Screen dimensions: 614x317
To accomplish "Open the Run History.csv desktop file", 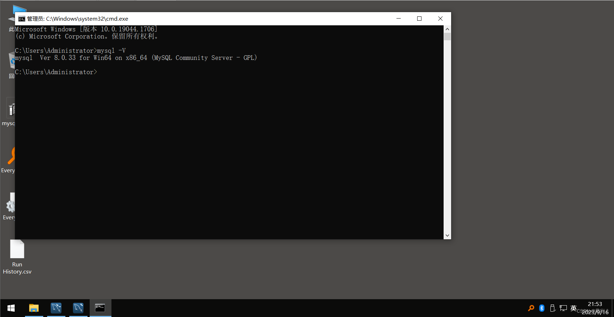I will [x=17, y=257].
